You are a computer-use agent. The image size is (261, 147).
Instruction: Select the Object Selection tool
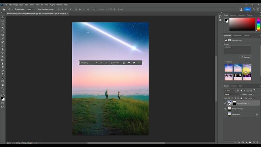2,28
